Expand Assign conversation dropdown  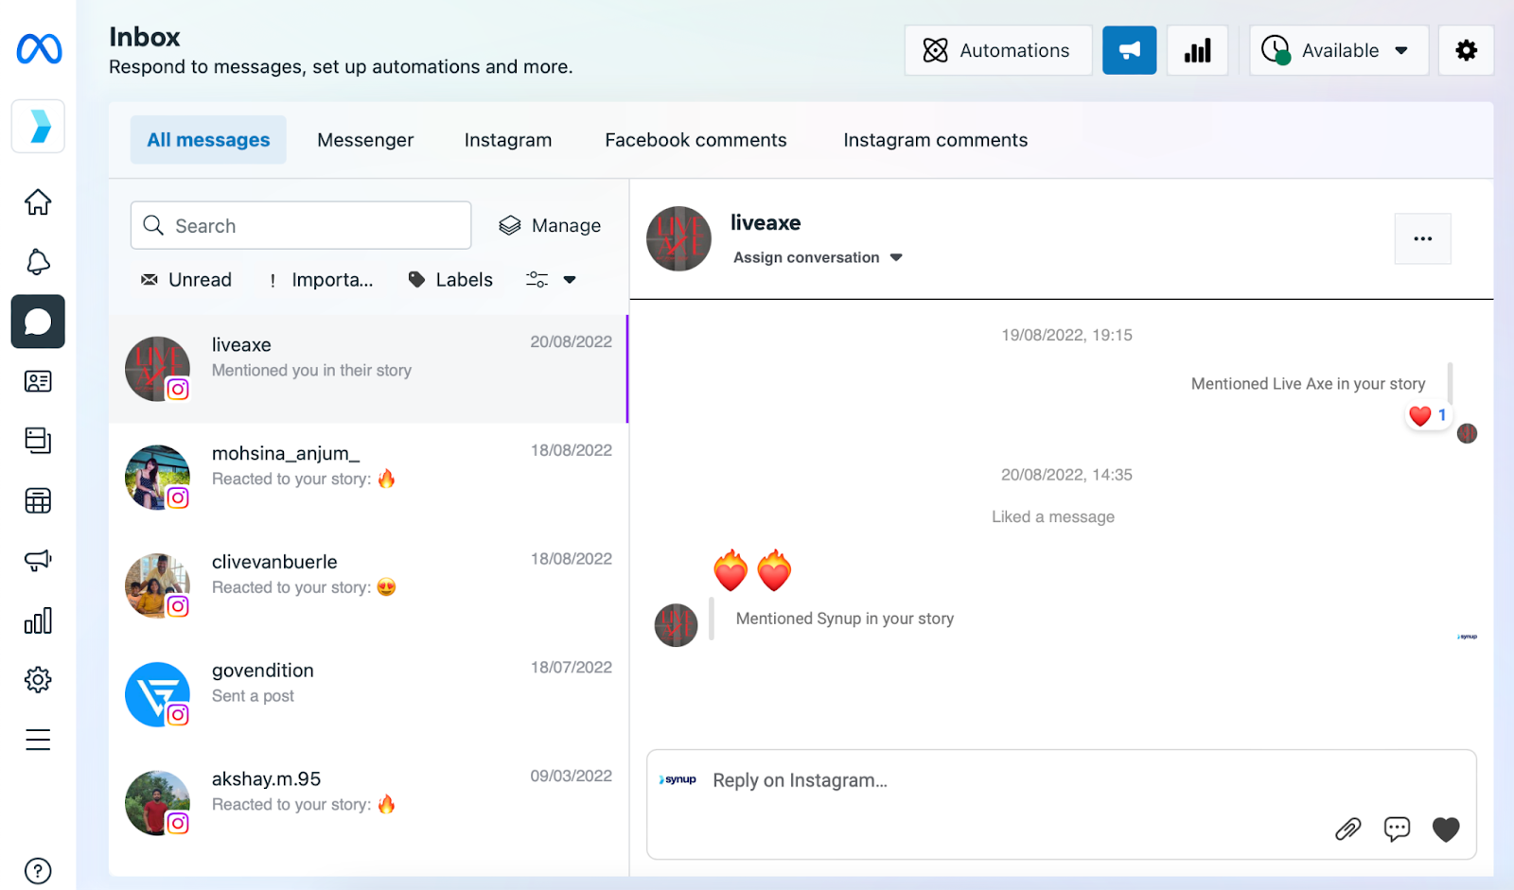click(818, 257)
